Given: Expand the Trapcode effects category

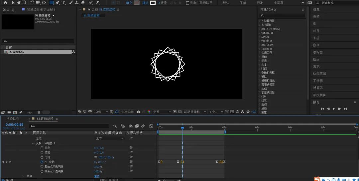Looking at the screenshot, I should click(260, 49).
